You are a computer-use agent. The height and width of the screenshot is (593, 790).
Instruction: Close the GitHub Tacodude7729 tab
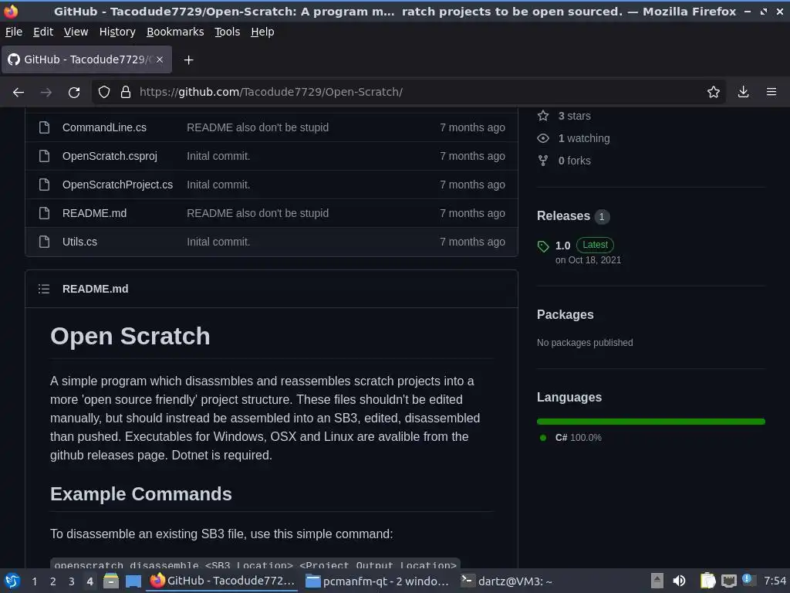[x=159, y=59]
